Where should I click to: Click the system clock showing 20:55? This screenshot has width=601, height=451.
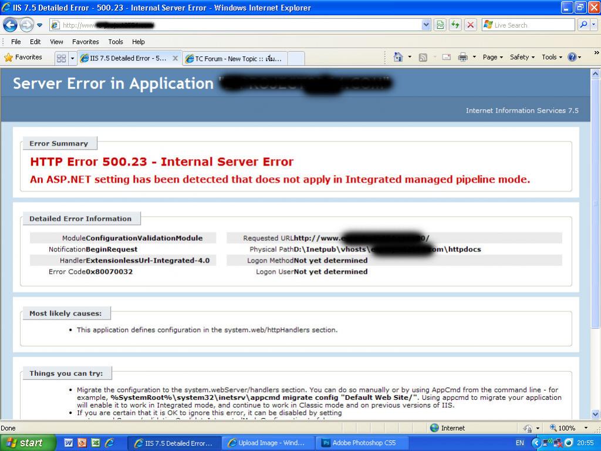click(x=585, y=443)
